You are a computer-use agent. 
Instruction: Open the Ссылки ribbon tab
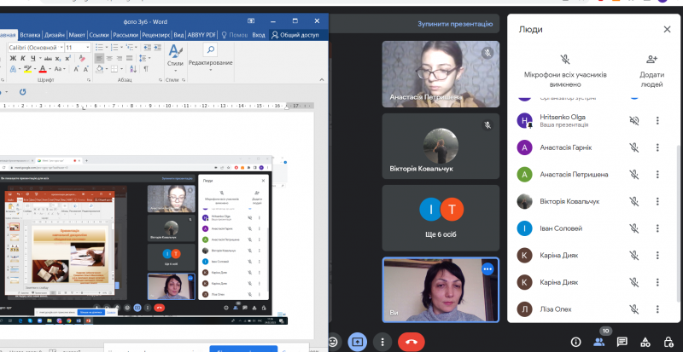point(99,35)
